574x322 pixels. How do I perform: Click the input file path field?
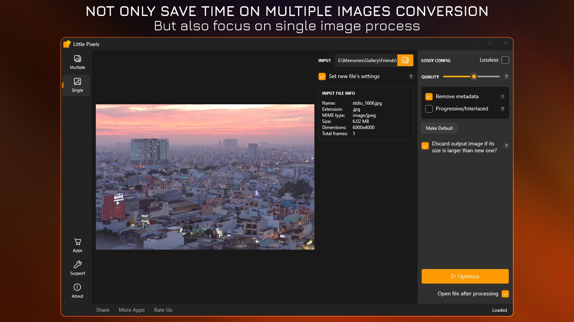pos(366,61)
